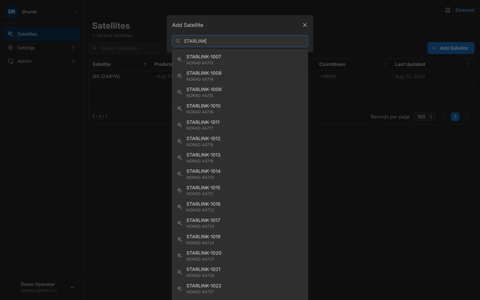
Task: Click the Settings gear icon in sidebar
Action: (x=10, y=48)
